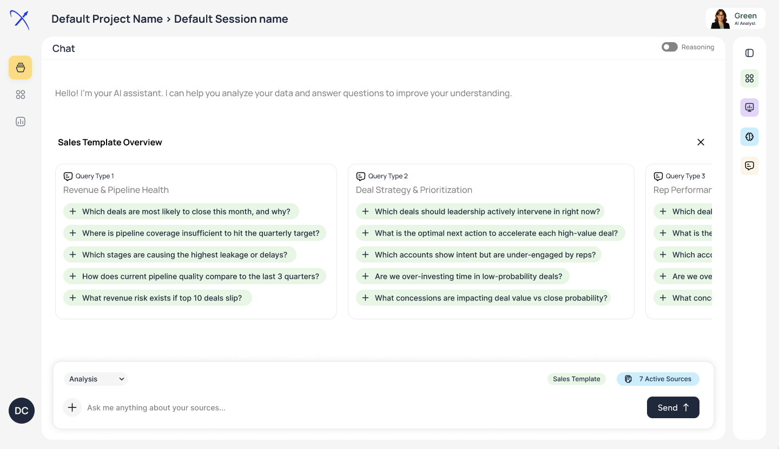779x449 pixels.
Task: Click 'Default Session name' in breadcrumb
Action: point(231,19)
